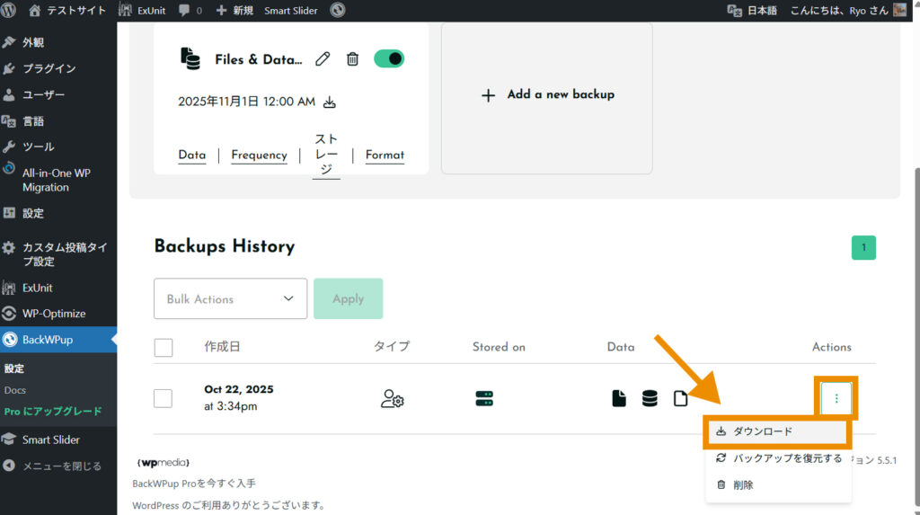Check the box for the Oct 22, 2025 backup
Viewport: 920px width, 515px height.
click(x=164, y=398)
